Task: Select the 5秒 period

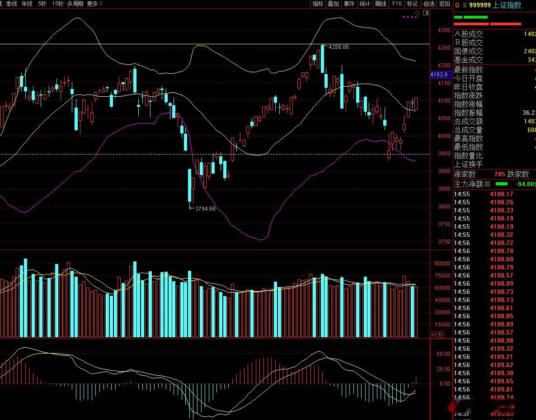Action: point(42,4)
